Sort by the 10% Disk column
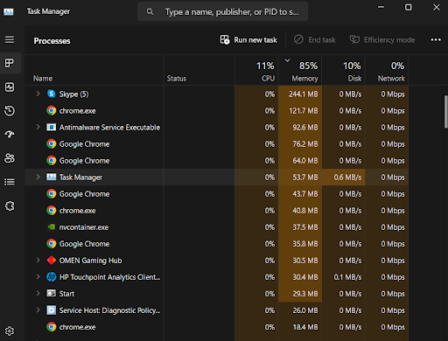 [x=344, y=70]
